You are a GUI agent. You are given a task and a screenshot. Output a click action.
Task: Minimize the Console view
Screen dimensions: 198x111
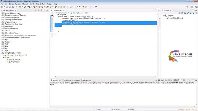pos(193,80)
